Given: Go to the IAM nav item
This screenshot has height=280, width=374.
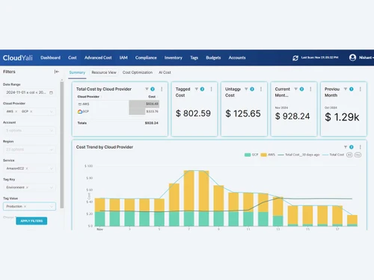Looking at the screenshot, I should (x=123, y=57).
